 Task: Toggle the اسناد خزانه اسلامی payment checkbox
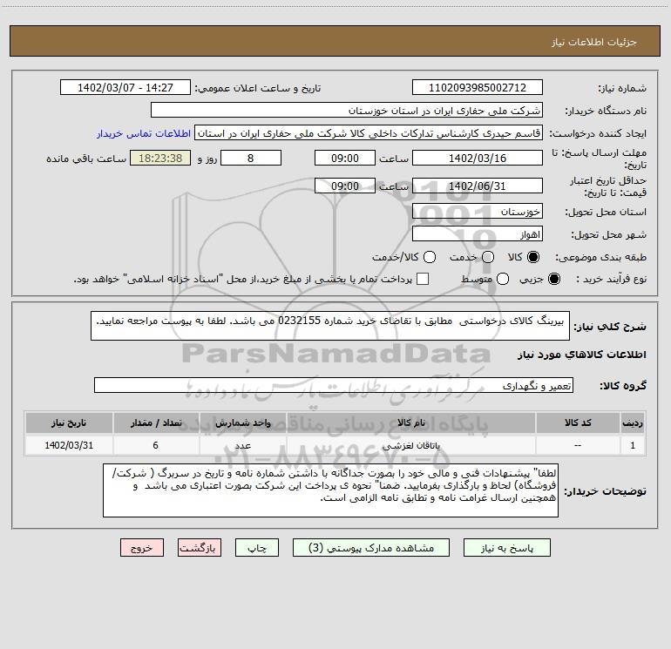tap(423, 279)
